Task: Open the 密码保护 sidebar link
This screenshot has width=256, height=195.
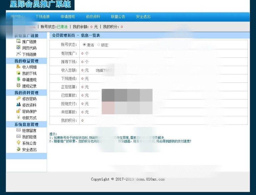Action: pos(29,112)
